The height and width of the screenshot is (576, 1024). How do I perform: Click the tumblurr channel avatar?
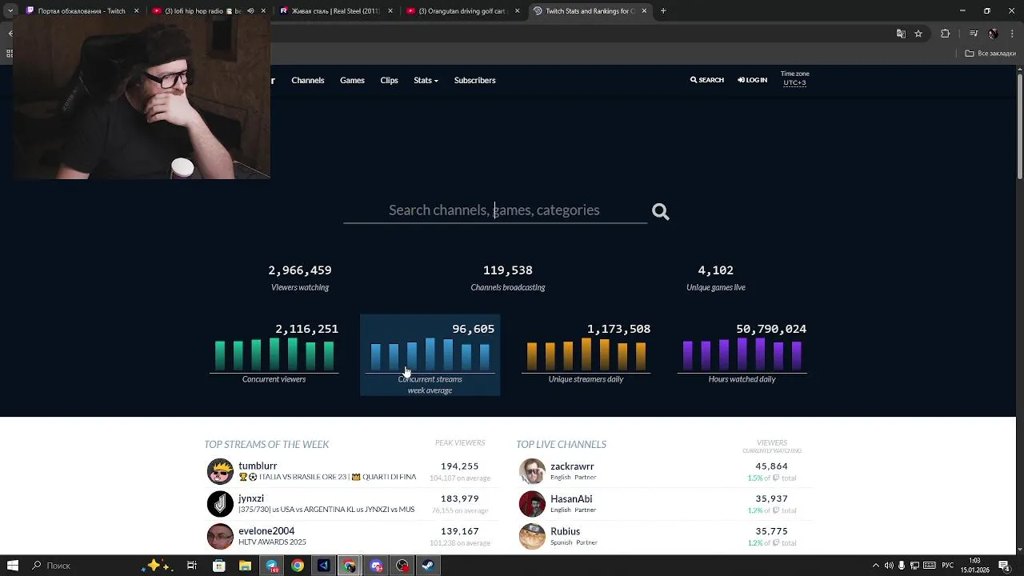pos(220,471)
